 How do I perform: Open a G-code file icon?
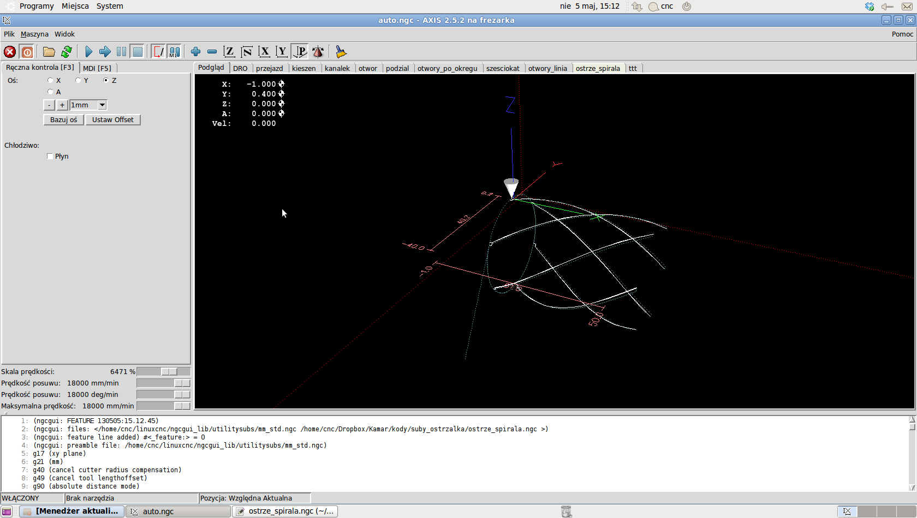click(49, 52)
